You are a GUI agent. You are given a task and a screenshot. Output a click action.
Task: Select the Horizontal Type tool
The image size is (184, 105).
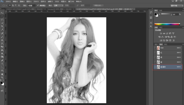2,64
